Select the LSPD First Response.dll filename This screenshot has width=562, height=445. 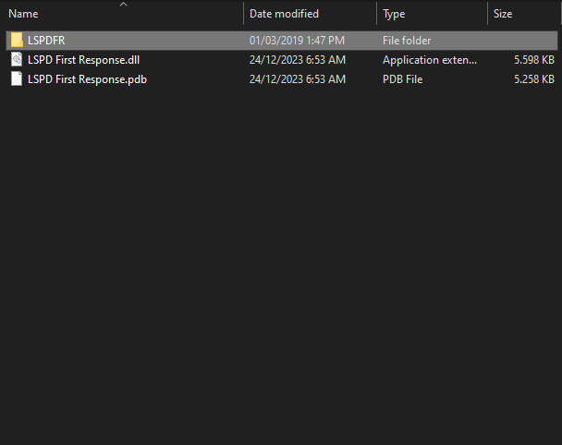[83, 60]
